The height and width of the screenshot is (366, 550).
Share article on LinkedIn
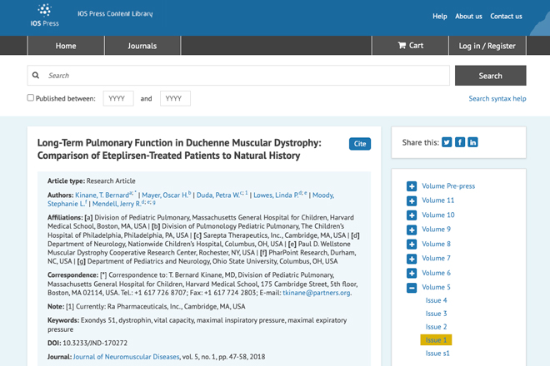tap(472, 142)
